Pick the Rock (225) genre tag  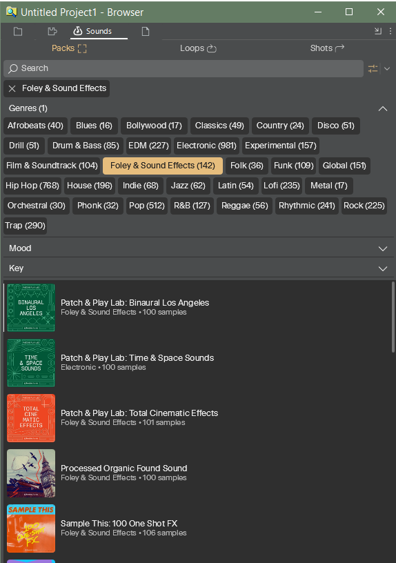(x=364, y=206)
